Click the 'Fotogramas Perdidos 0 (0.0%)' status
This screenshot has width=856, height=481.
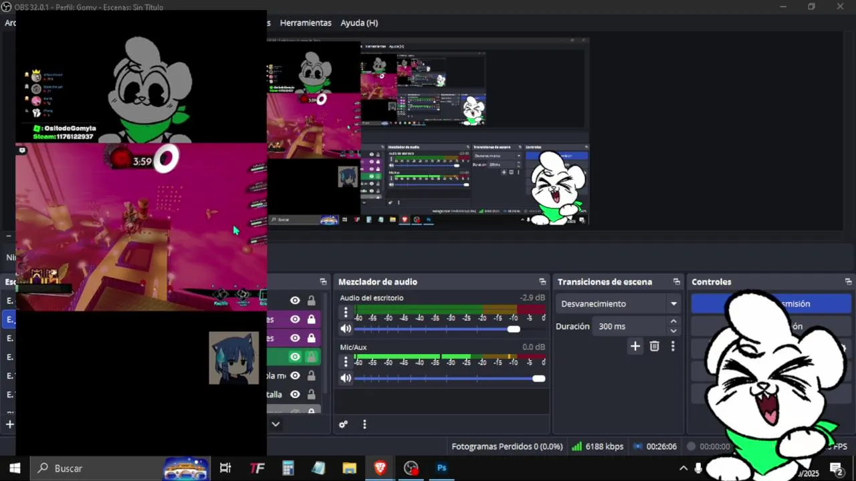coord(507,446)
